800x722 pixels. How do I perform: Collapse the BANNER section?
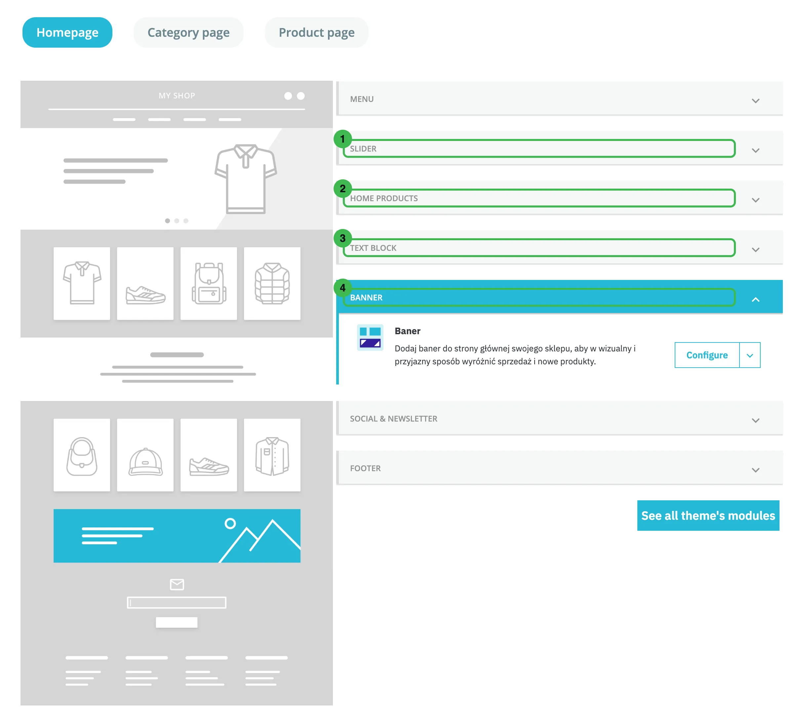[x=755, y=299]
